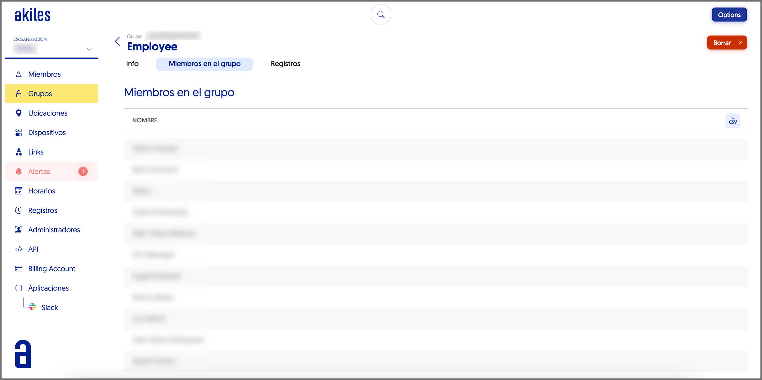
Task: Click the Billing Account card icon
Action: [x=19, y=269]
